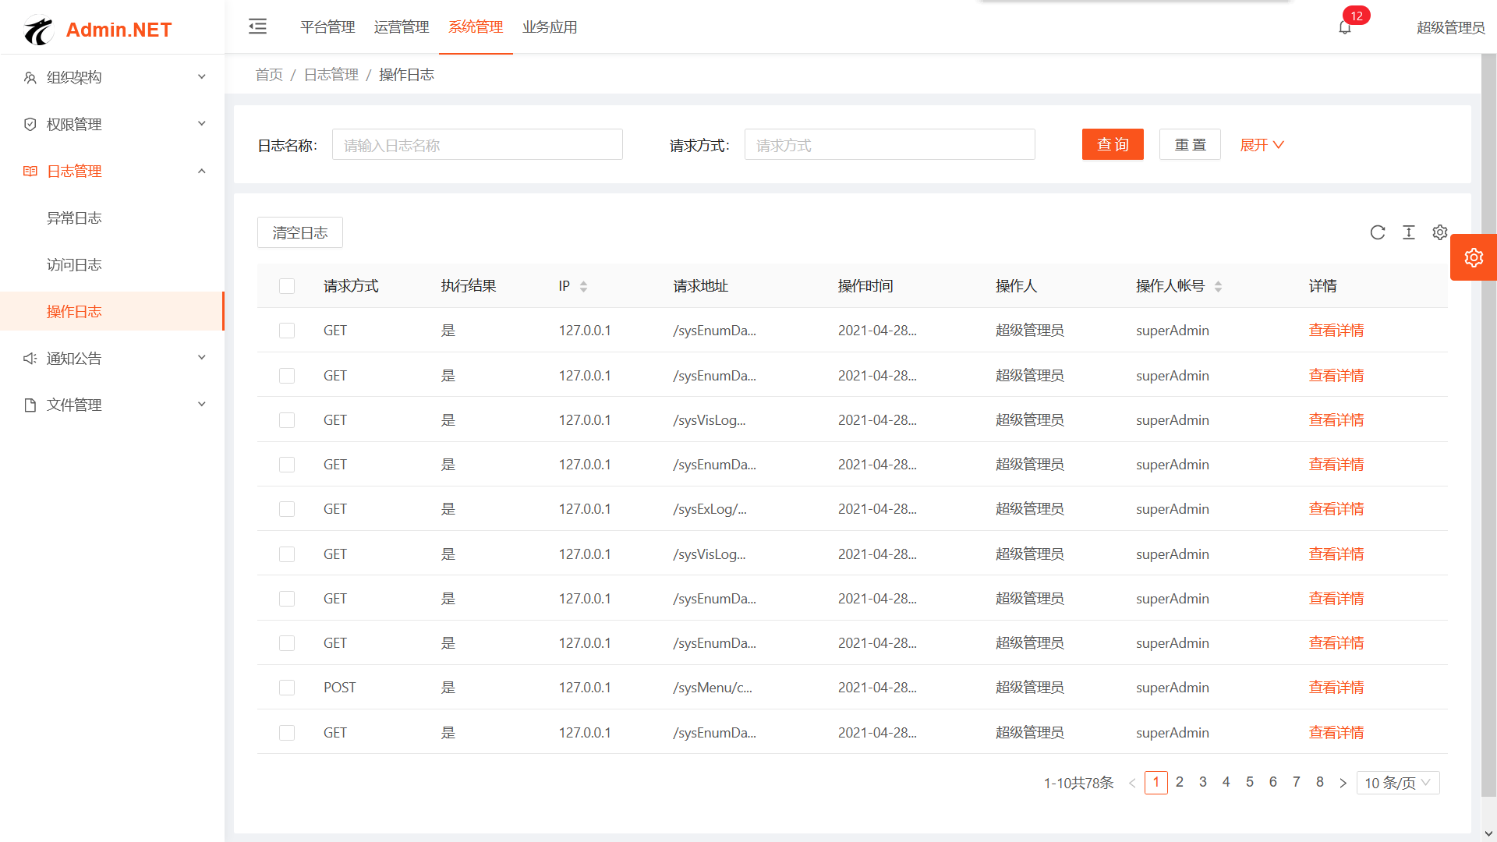Toggle the select-all checkbox in table header
The width and height of the screenshot is (1497, 842).
[287, 286]
